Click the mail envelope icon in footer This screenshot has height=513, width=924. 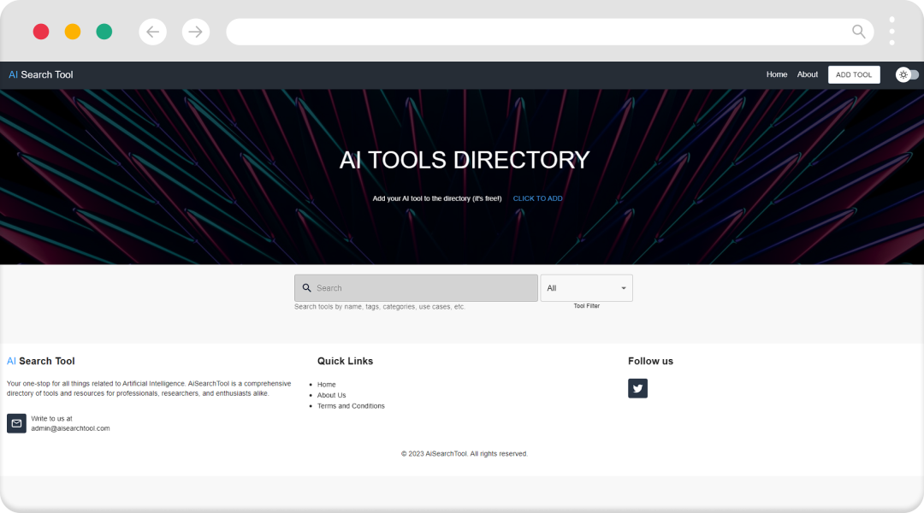pyautogui.click(x=16, y=423)
